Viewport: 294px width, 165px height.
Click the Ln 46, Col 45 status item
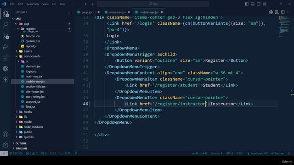[x=199, y=154]
